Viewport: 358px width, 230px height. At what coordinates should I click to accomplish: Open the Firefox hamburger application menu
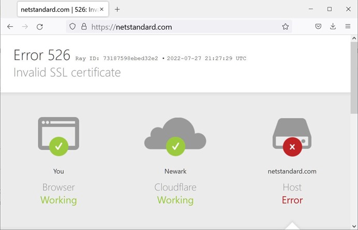pos(348,27)
